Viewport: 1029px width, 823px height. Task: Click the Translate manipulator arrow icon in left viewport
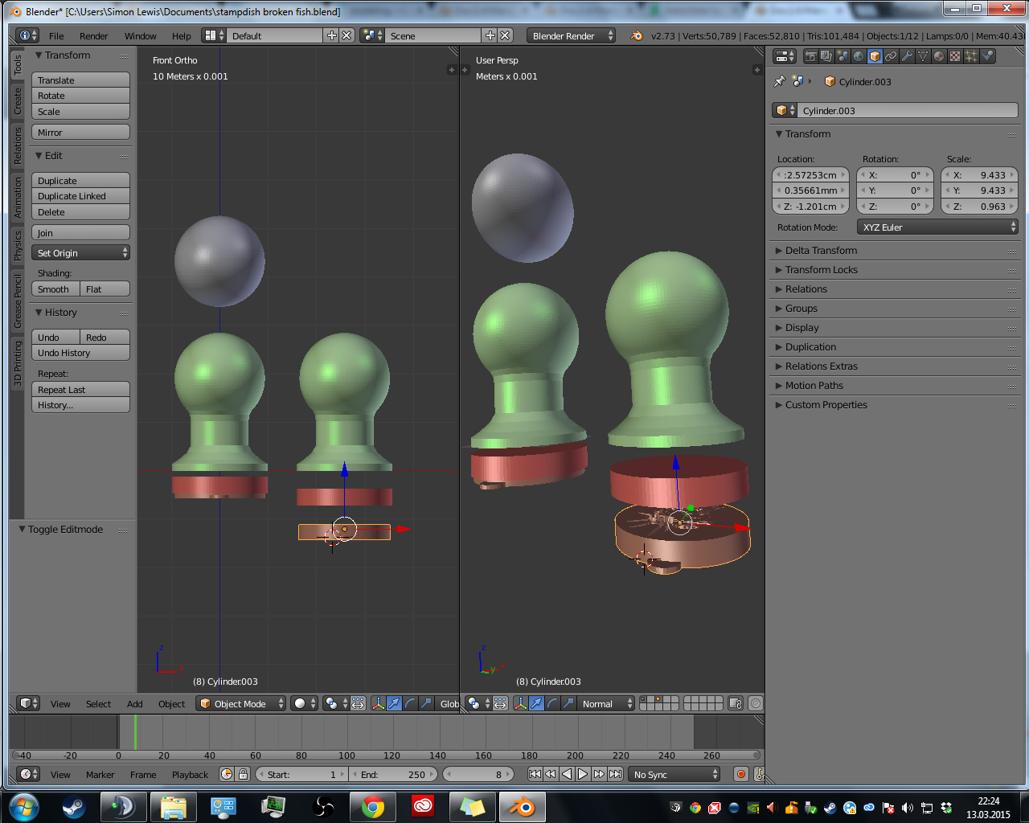point(394,704)
